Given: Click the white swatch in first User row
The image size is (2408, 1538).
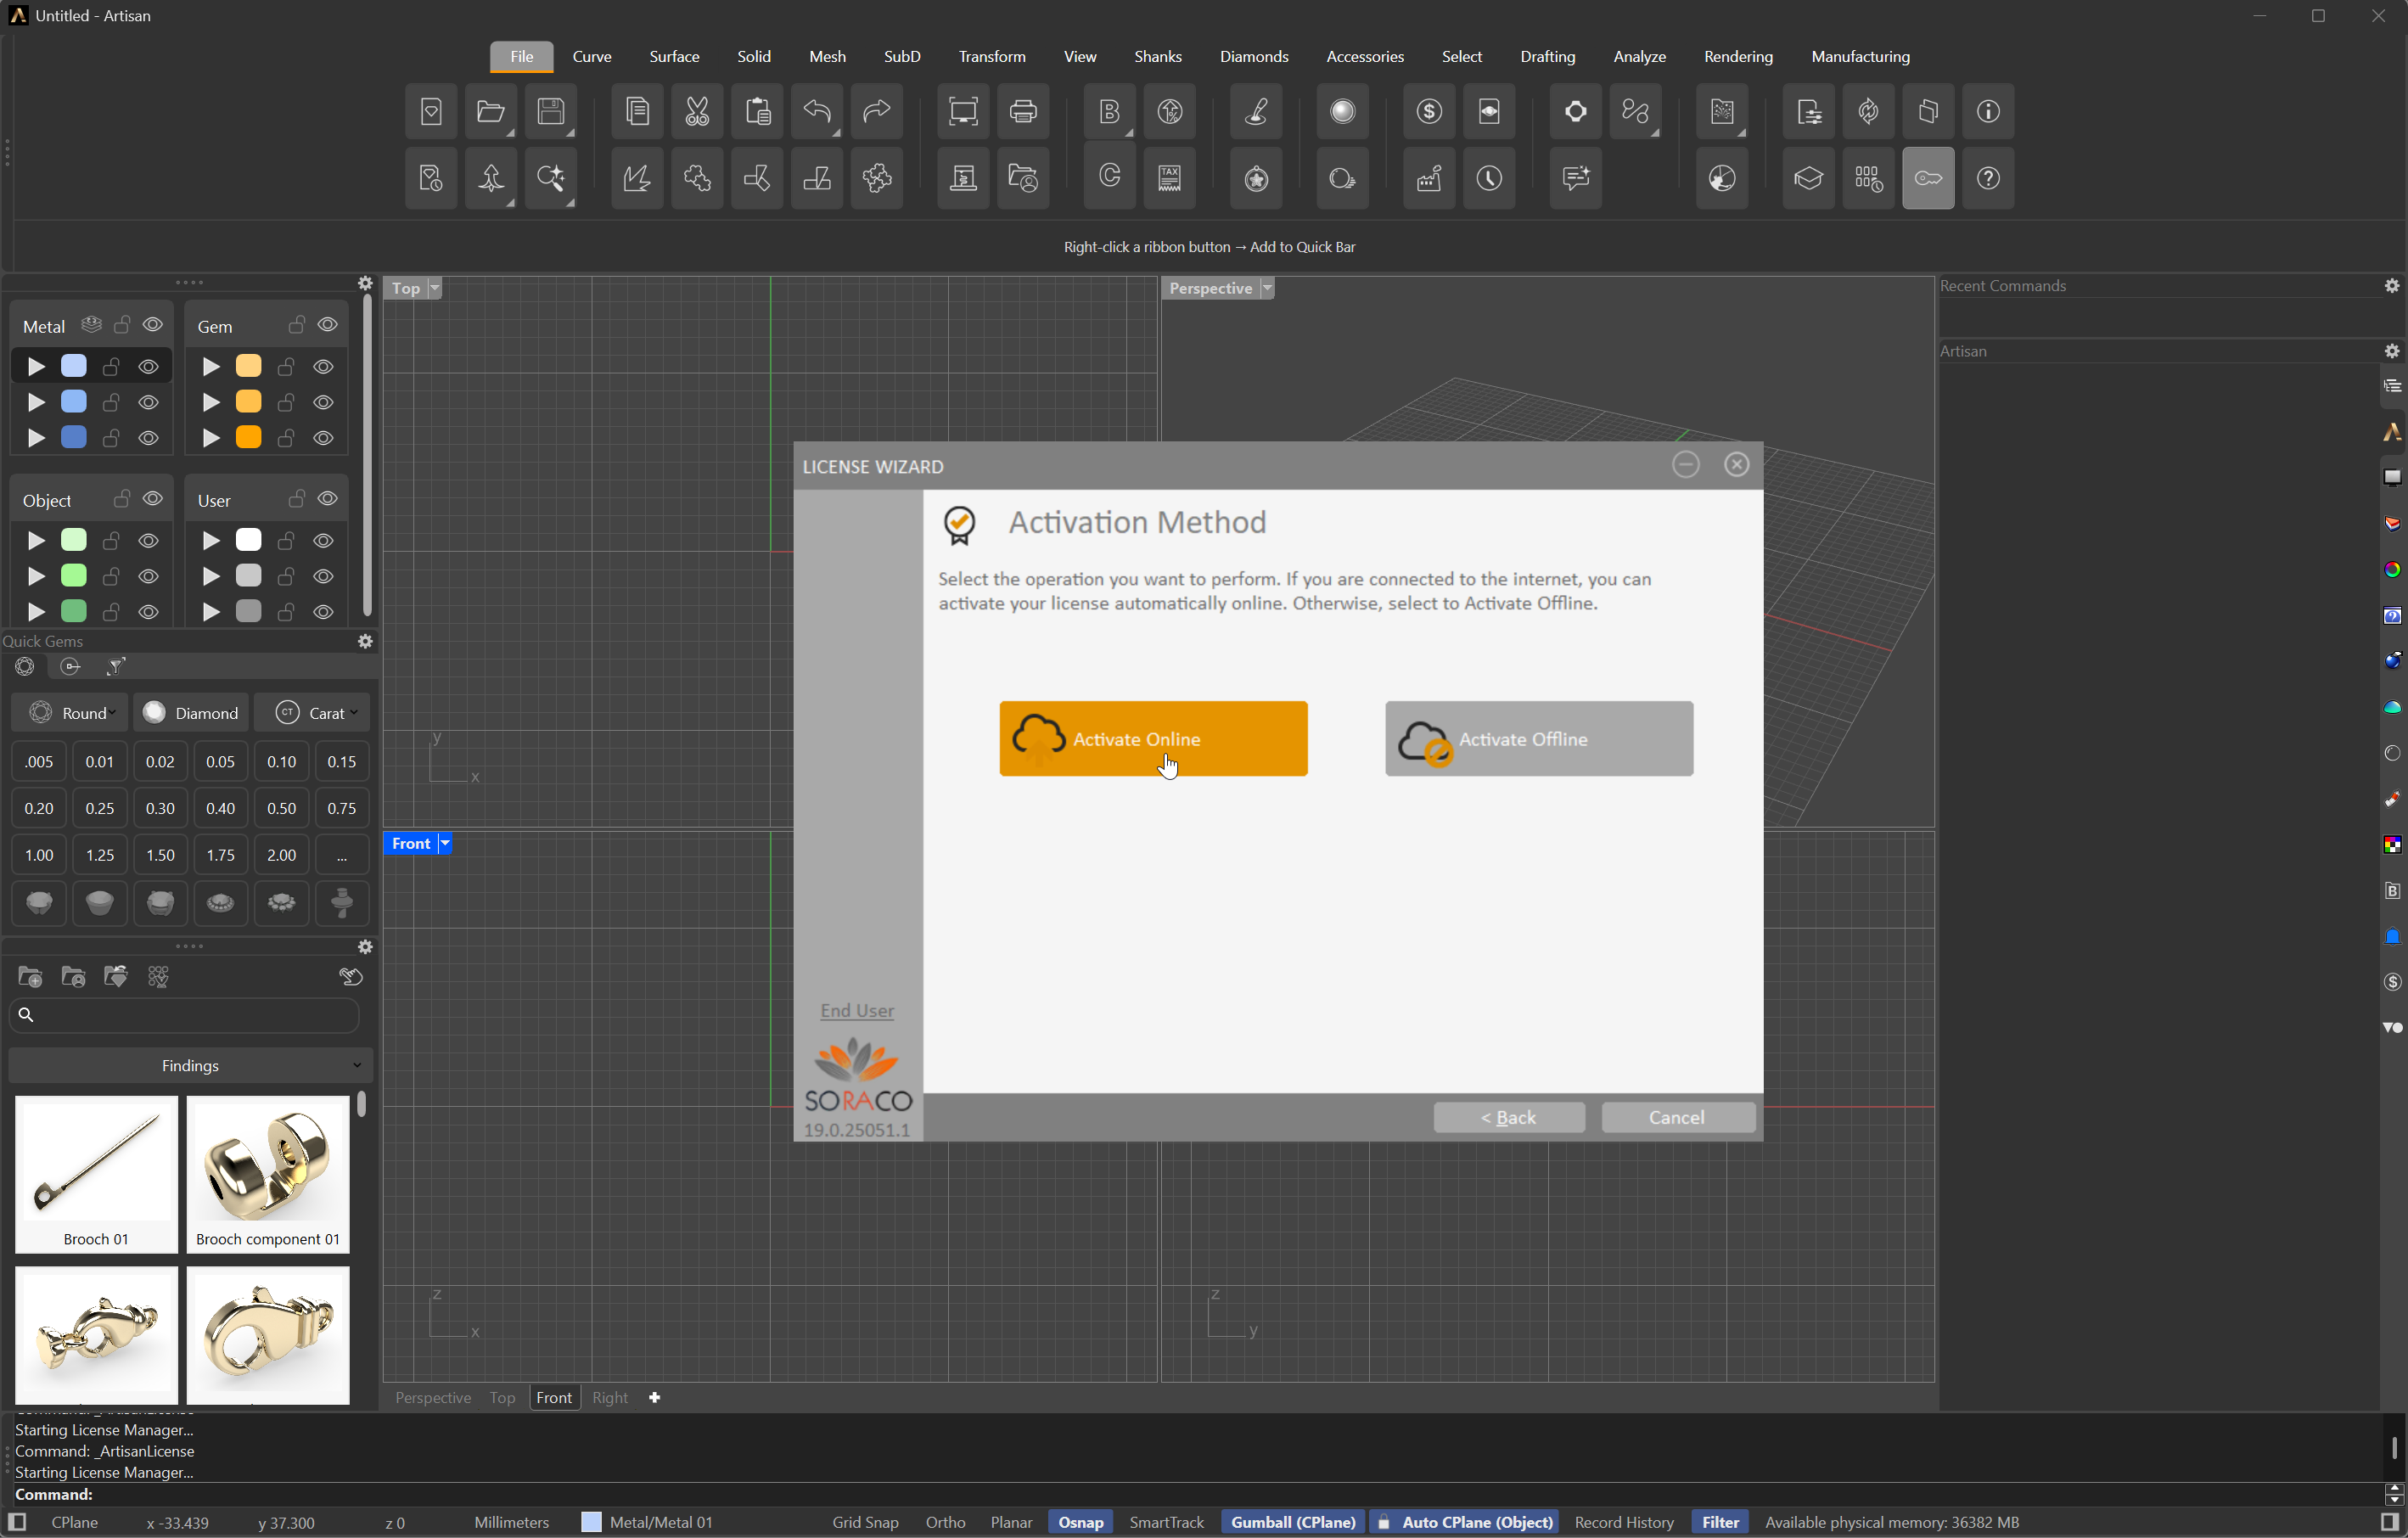Looking at the screenshot, I should tap(249, 541).
